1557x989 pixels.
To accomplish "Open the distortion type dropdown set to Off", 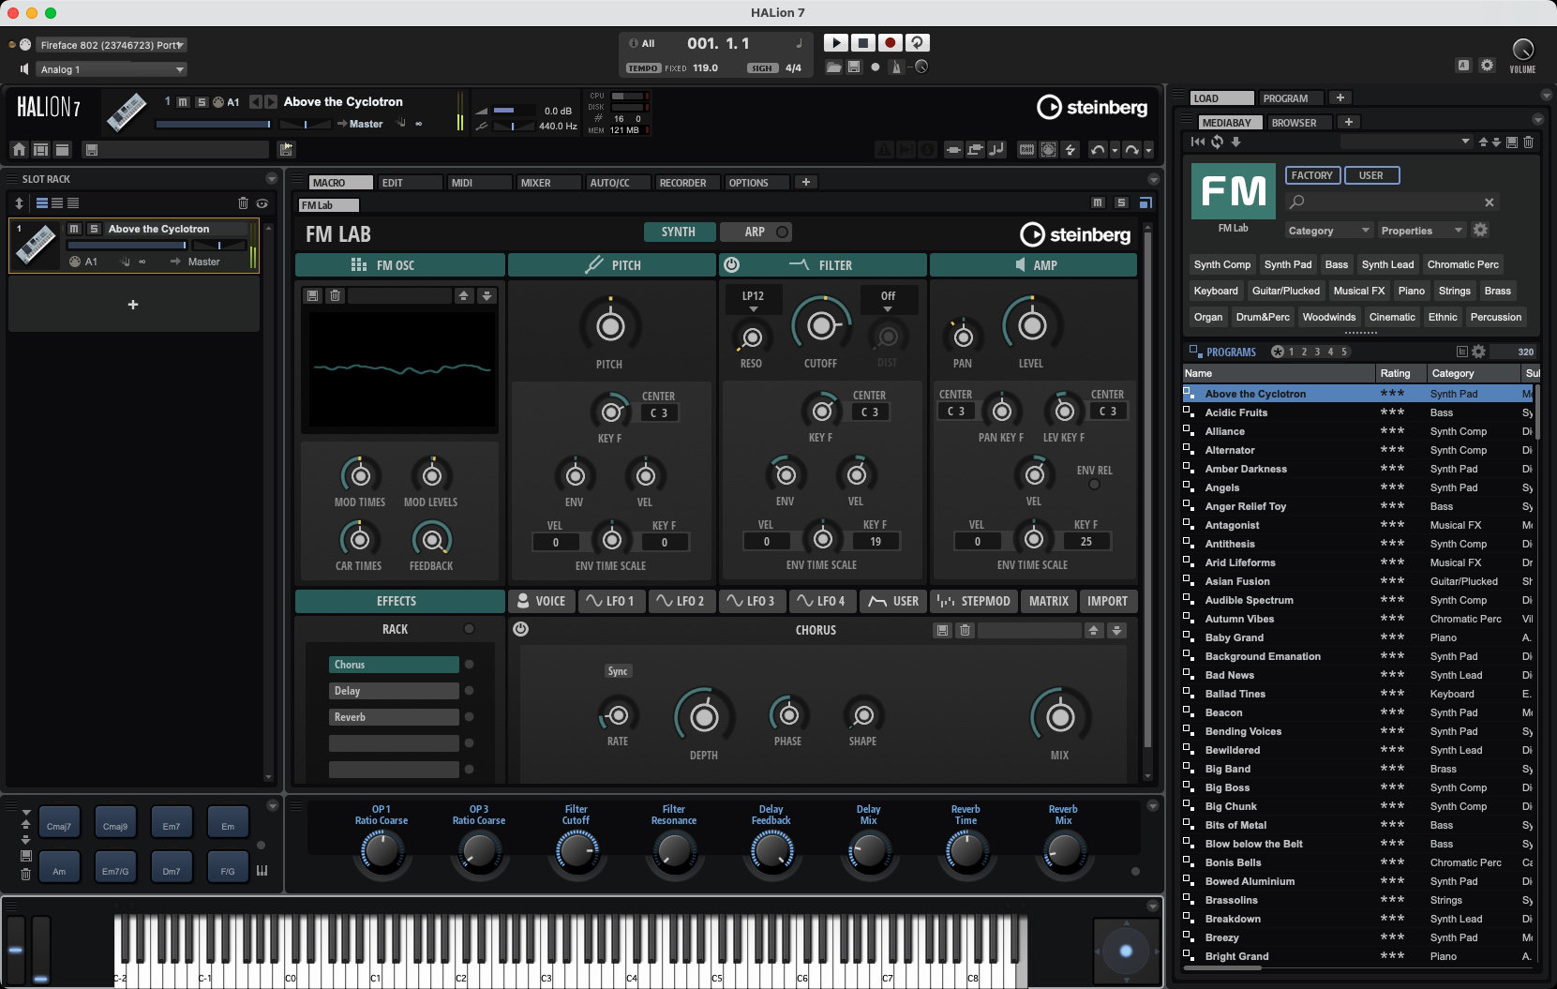I will click(888, 301).
